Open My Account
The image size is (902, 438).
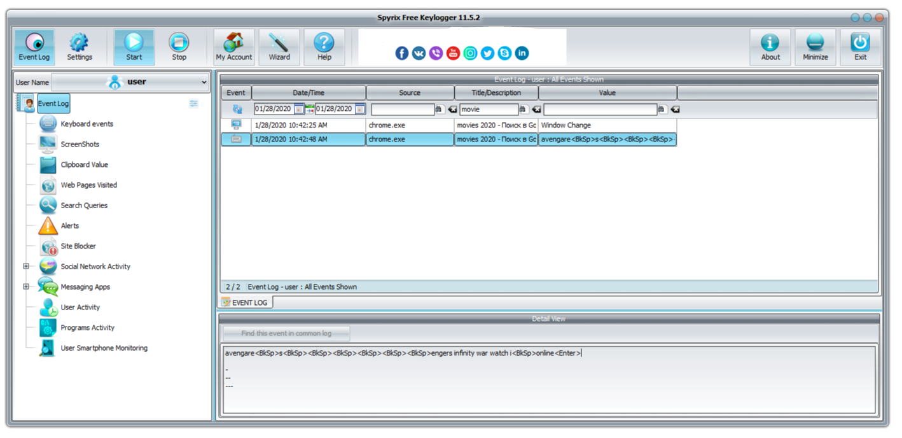[x=233, y=46]
